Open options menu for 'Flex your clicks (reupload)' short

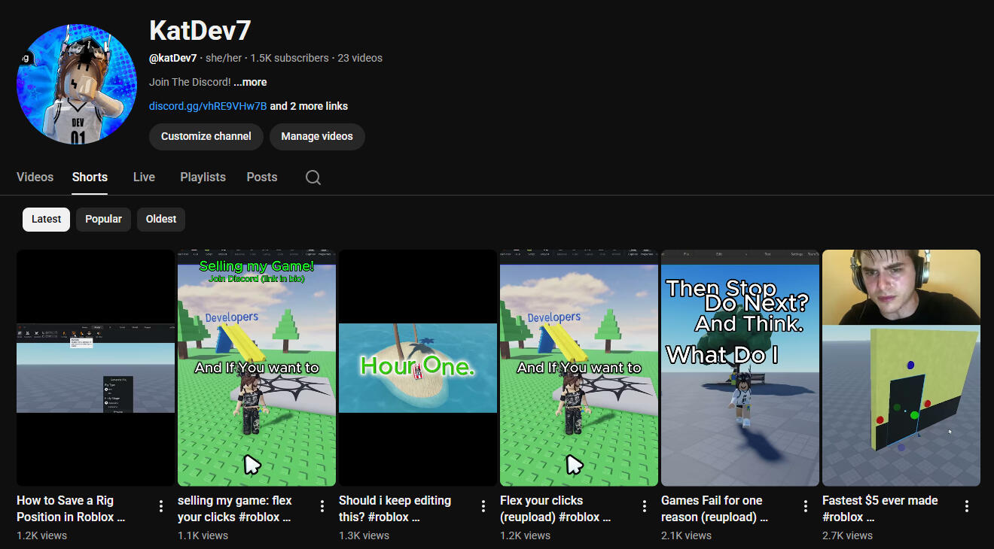(645, 506)
